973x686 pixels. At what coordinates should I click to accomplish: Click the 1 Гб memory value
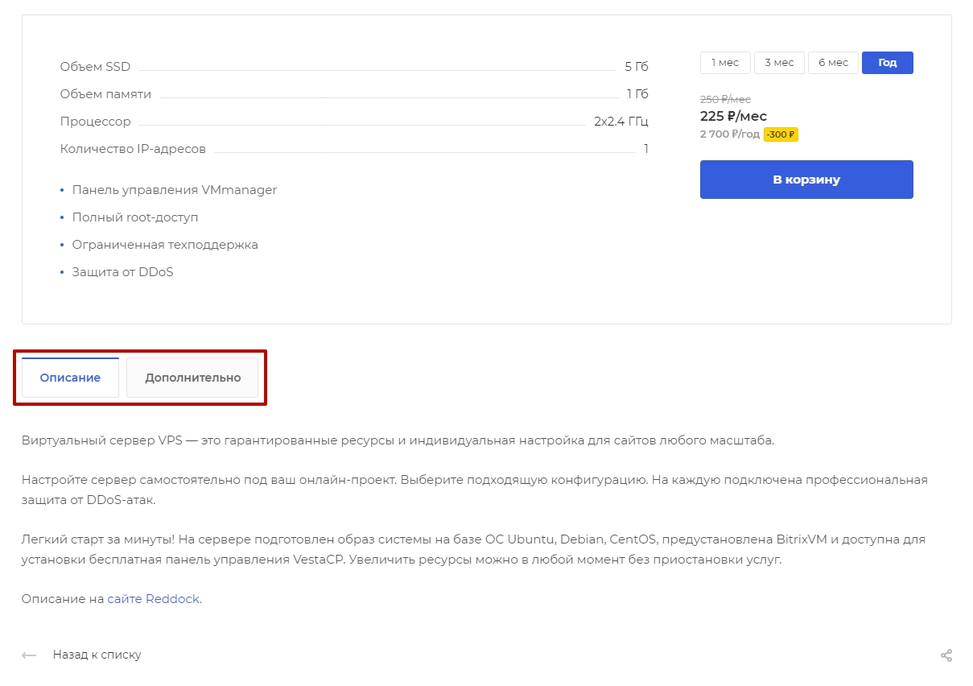click(637, 94)
